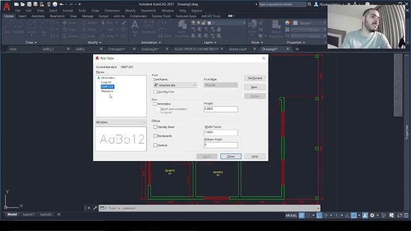Open the ByLayer color dropdown
The width and height of the screenshot is (411, 231).
[x=309, y=23]
